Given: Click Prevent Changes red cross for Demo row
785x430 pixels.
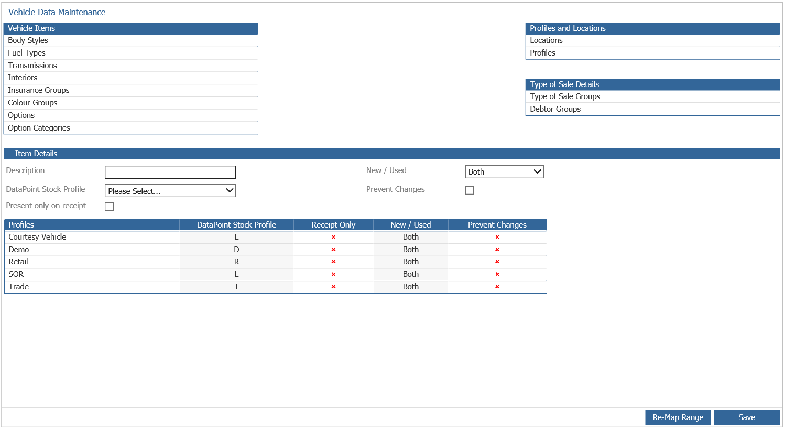Looking at the screenshot, I should click(497, 250).
